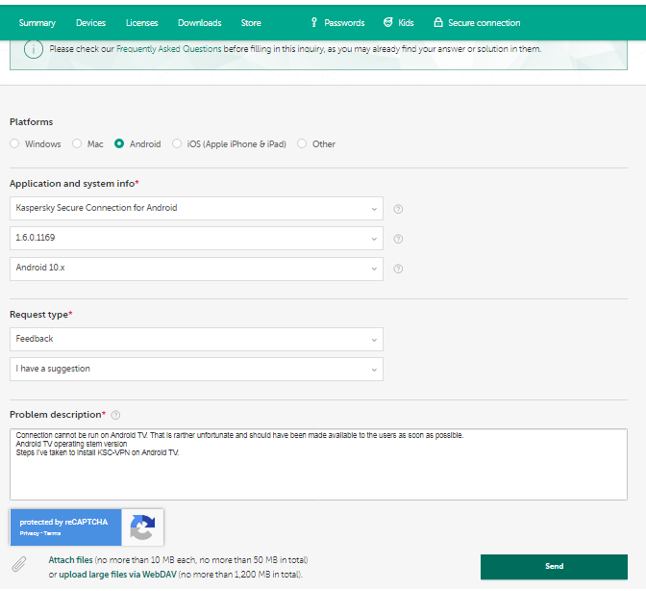
Task: Click the paperclip attachment icon
Action: [19, 564]
